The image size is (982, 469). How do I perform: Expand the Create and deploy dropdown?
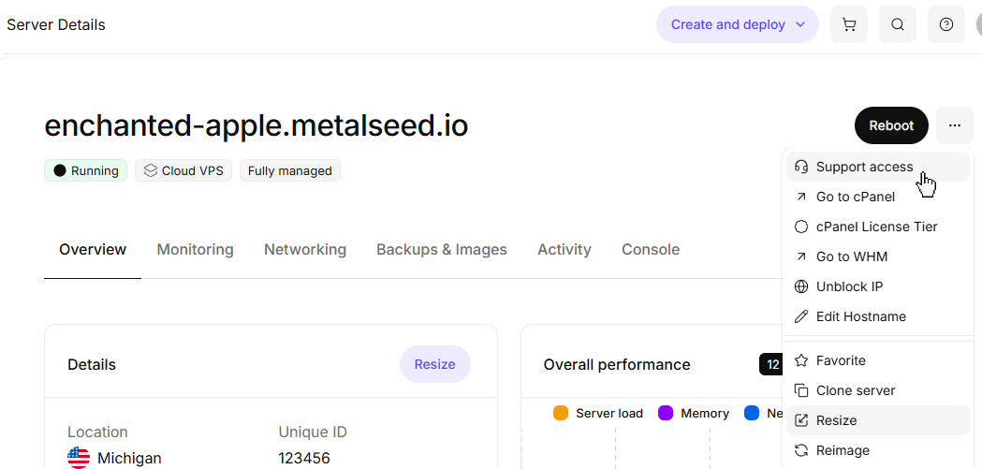tap(738, 24)
